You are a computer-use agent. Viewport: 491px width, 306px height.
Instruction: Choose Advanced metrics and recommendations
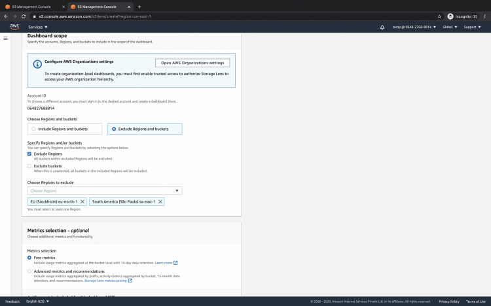click(x=29, y=271)
